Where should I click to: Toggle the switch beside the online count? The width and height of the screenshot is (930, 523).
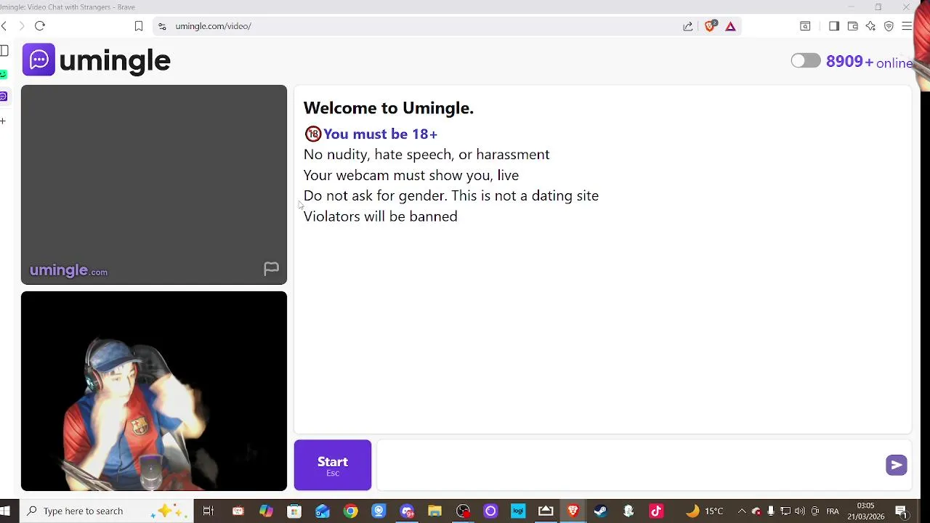806,61
